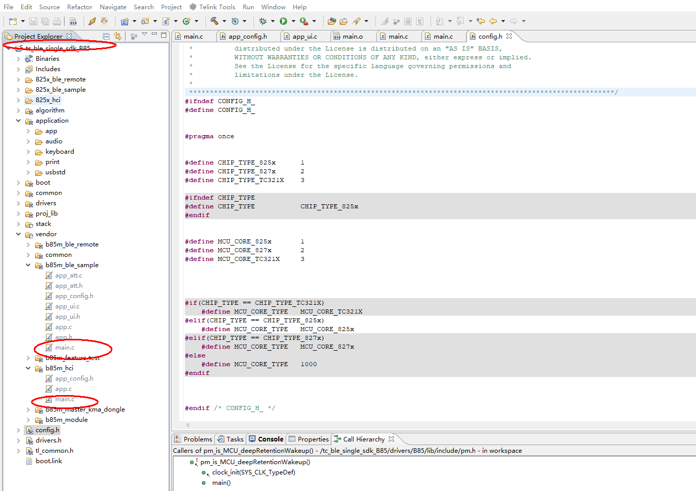Screen dimensions: 696x491
Task: Toggle Mark Occurrences highlighter icon
Action: pos(384,21)
